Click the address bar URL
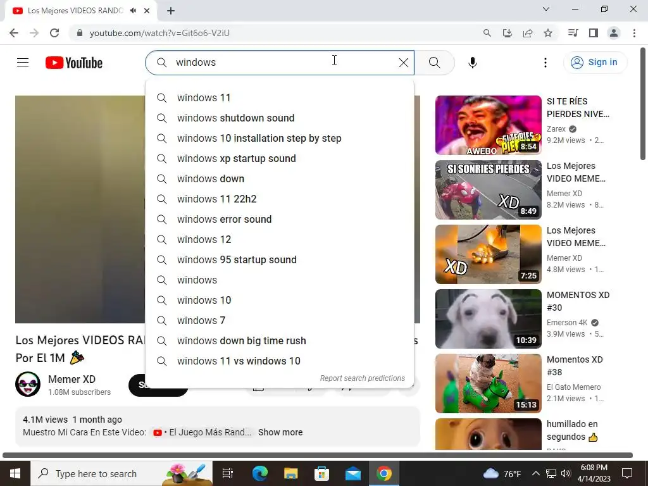This screenshot has width=648, height=486. click(x=159, y=33)
